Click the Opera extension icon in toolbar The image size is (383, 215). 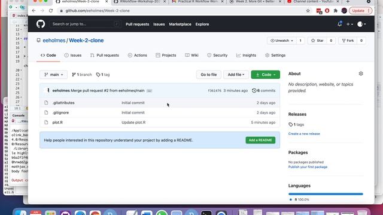(327, 11)
